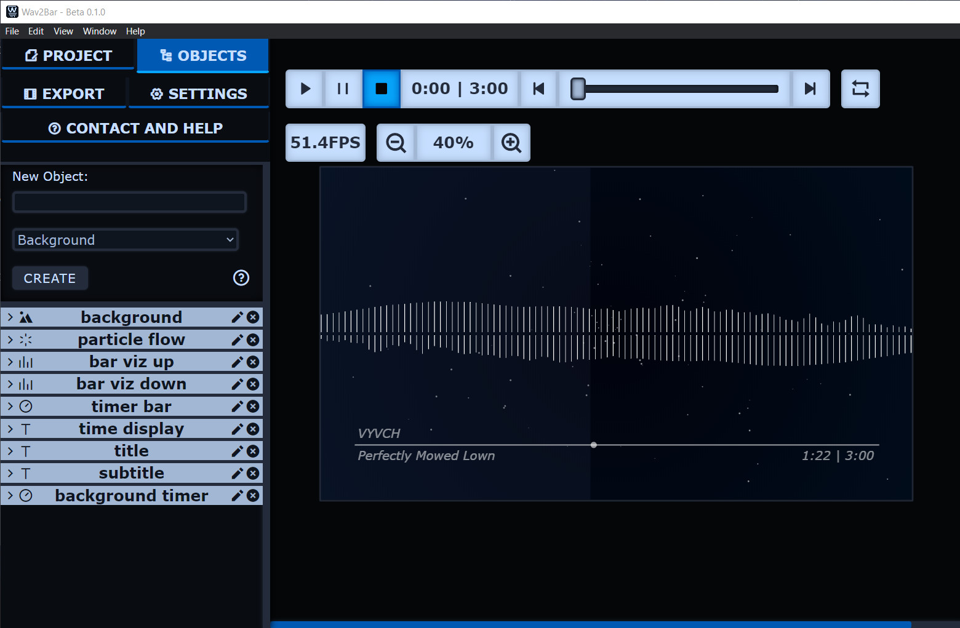The image size is (960, 628).
Task: Select the background image type icon
Action: [26, 317]
